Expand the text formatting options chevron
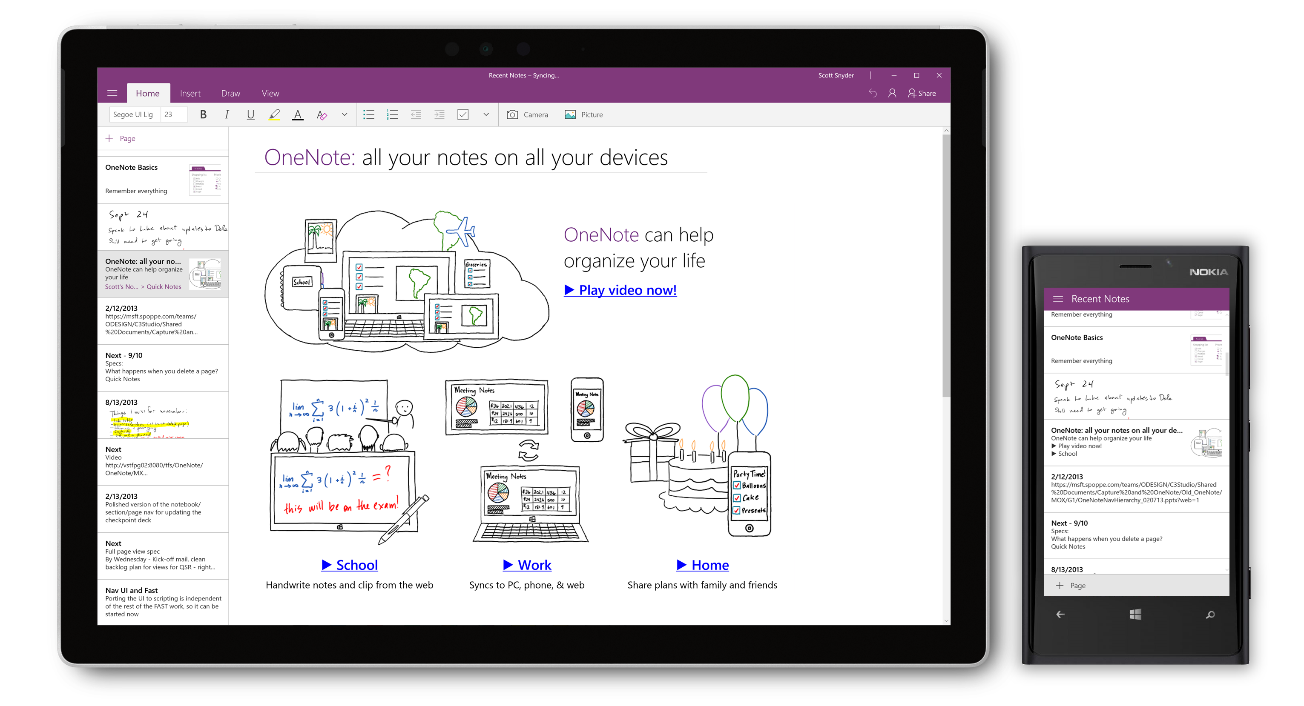 (344, 115)
